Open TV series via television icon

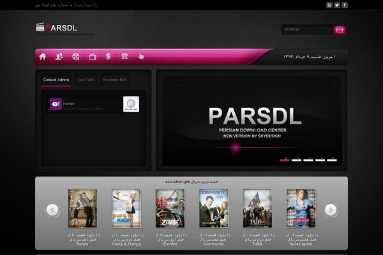click(93, 57)
